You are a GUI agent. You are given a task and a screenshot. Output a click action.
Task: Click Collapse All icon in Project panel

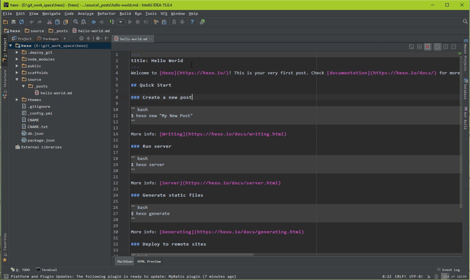(x=88, y=38)
